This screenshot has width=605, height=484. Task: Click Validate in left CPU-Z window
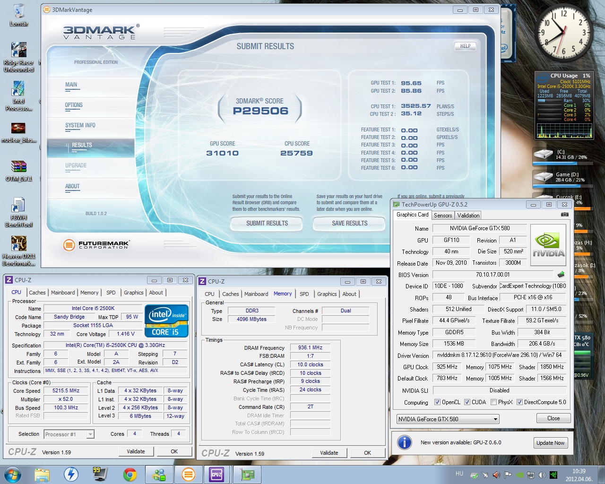136,451
